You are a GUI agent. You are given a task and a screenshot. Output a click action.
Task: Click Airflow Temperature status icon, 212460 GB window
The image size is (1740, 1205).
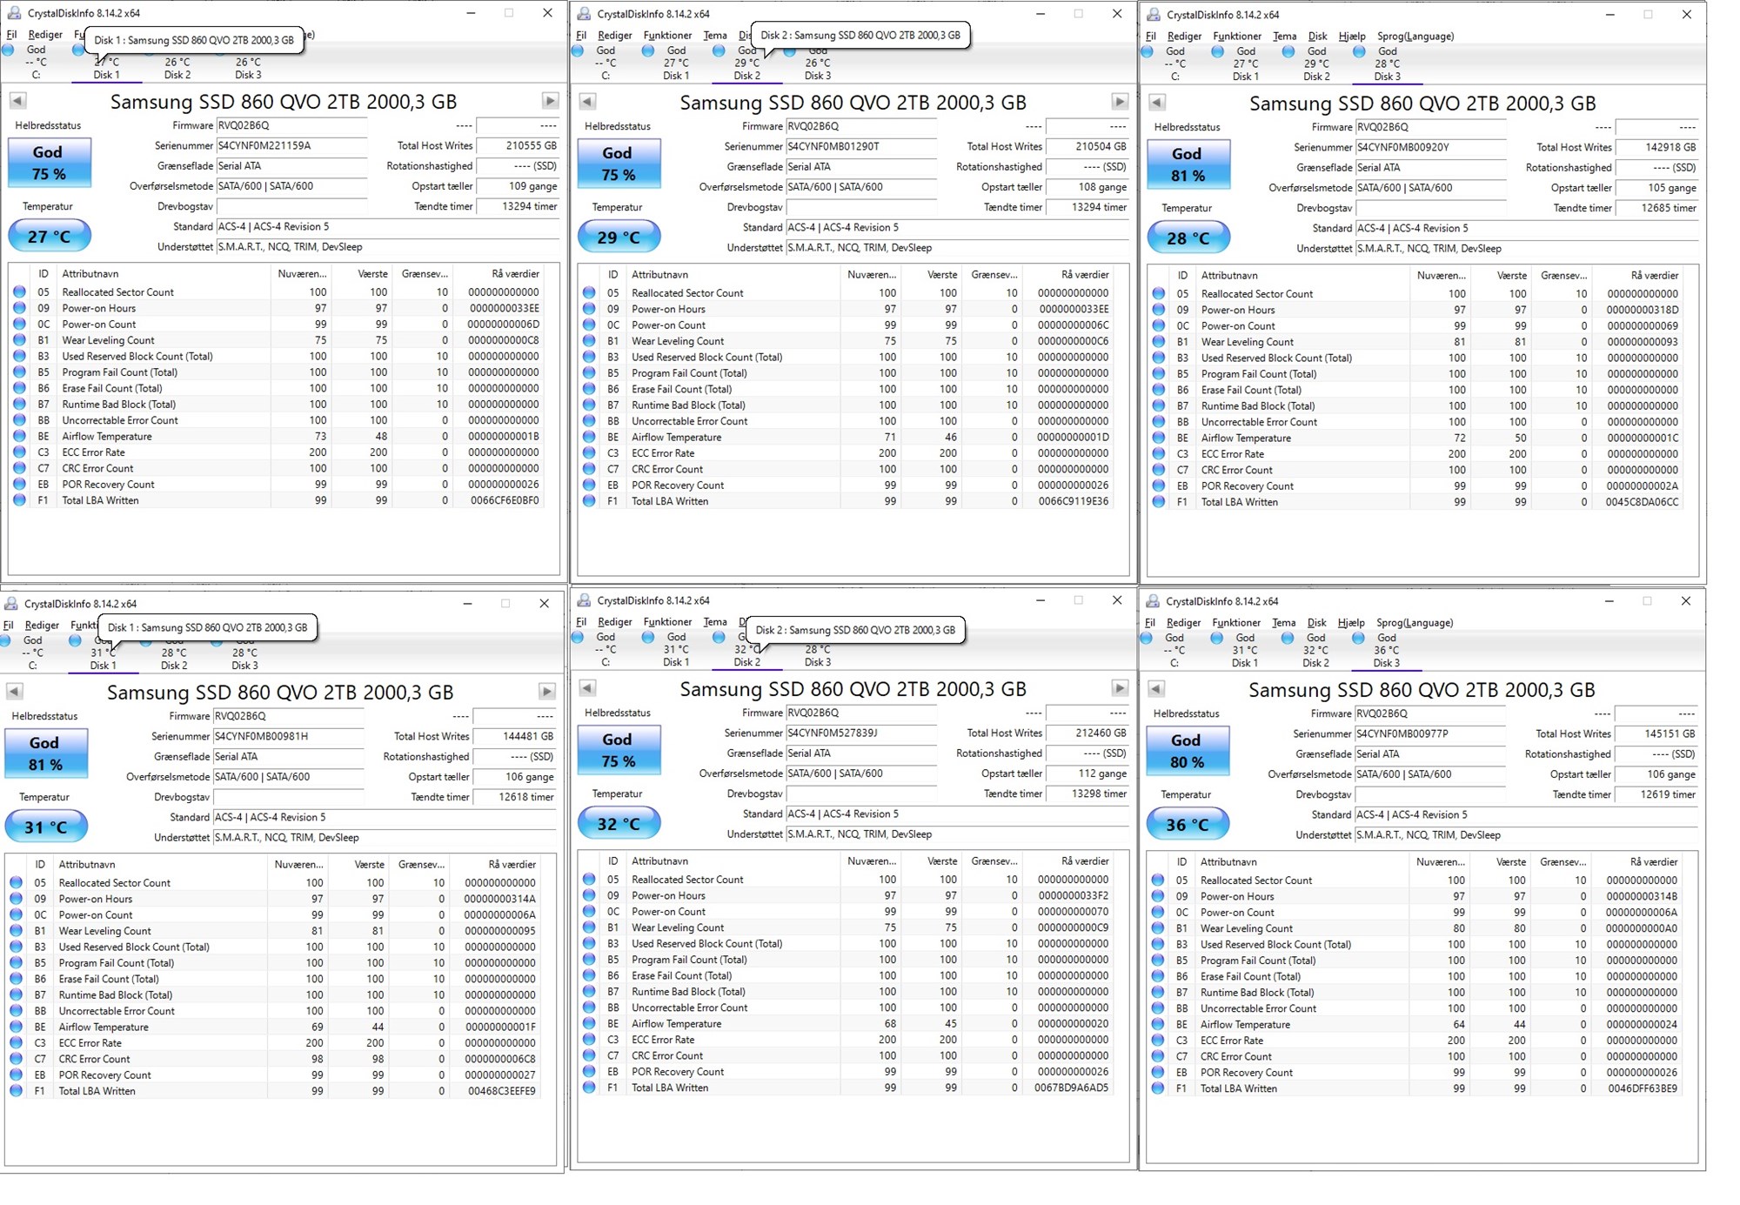click(589, 1023)
